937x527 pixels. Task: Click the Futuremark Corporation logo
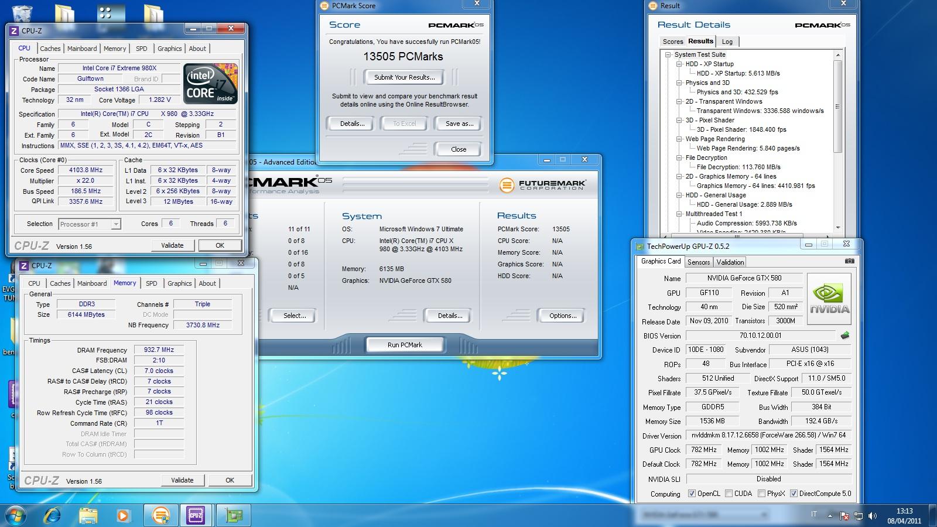pyautogui.click(x=542, y=185)
